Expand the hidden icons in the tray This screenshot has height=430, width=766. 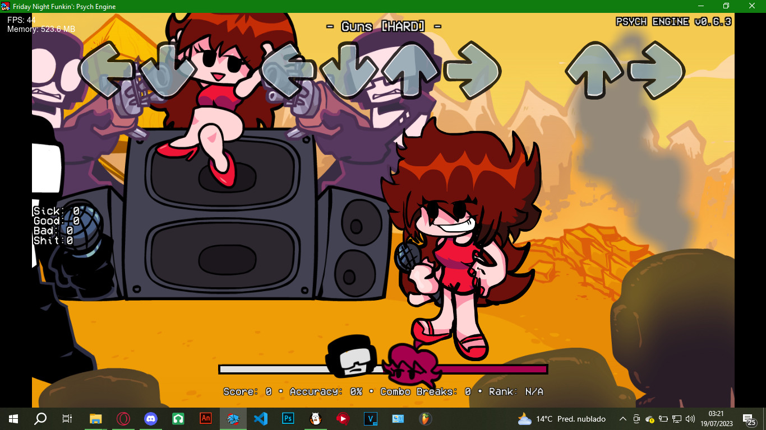pos(624,418)
